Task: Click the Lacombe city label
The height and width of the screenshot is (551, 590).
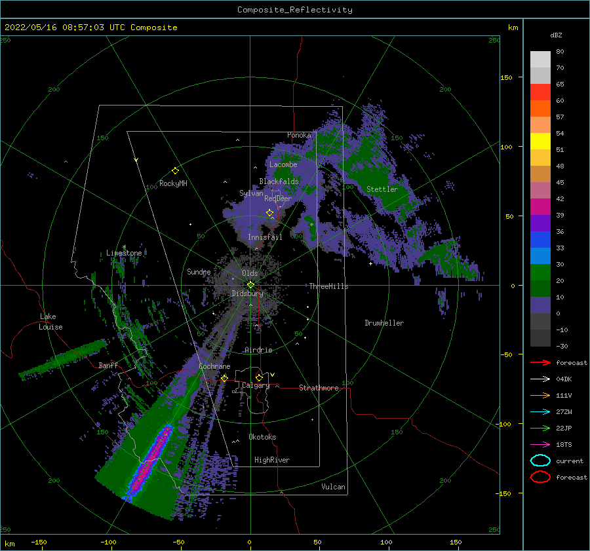Action: click(x=283, y=164)
